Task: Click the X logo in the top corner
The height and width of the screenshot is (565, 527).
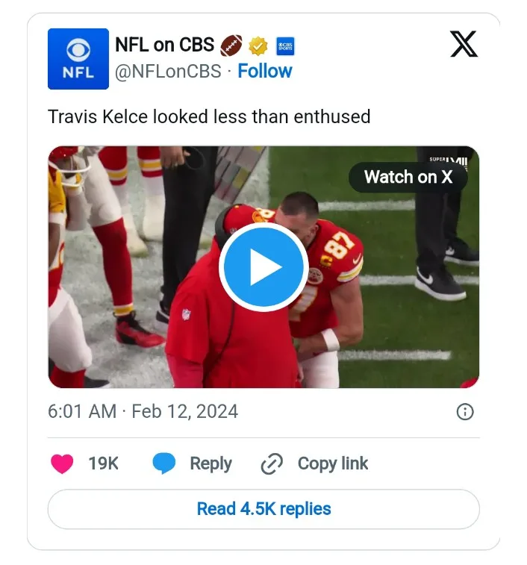Action: pyautogui.click(x=464, y=46)
